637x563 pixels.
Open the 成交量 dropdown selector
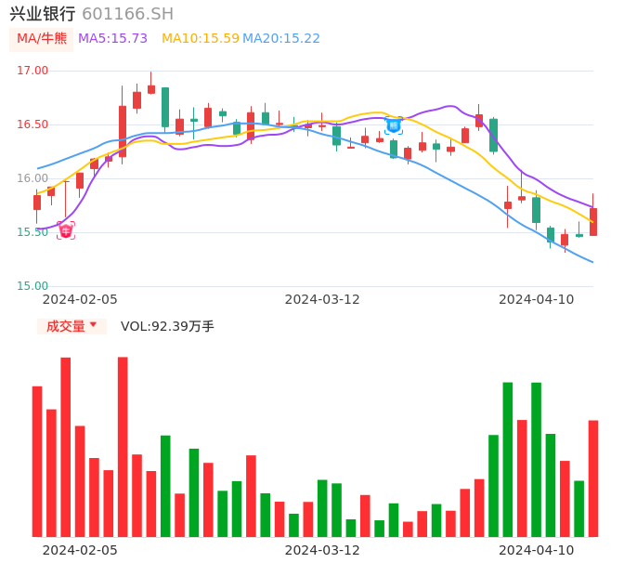point(71,326)
